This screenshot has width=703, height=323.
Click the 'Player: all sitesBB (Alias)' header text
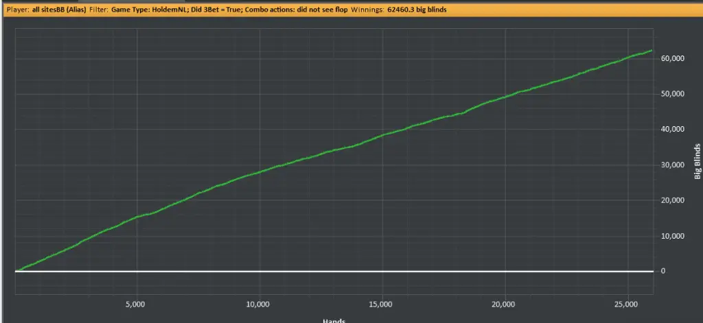(x=46, y=10)
